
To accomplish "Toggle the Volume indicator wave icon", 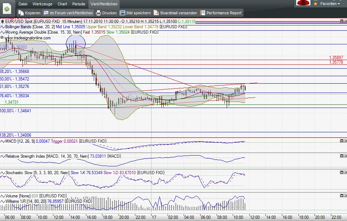I will tap(2, 196).
